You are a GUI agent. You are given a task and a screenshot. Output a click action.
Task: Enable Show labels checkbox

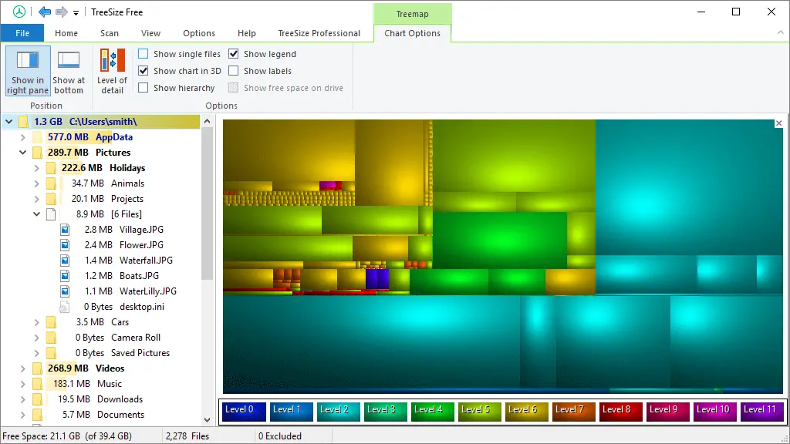pos(234,71)
